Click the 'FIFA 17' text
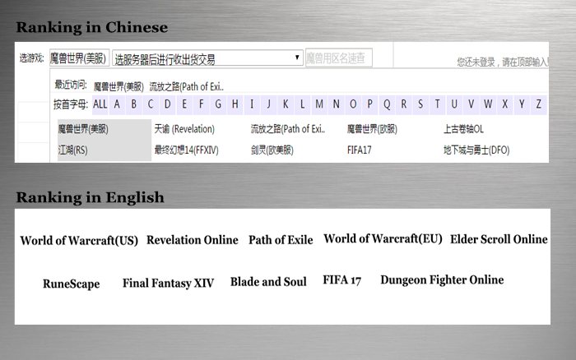 (342, 280)
